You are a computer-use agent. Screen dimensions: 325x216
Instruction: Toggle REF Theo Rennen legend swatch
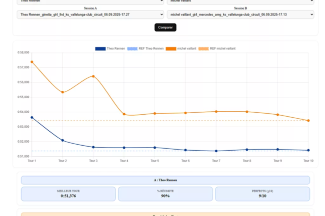pyautogui.click(x=132, y=48)
